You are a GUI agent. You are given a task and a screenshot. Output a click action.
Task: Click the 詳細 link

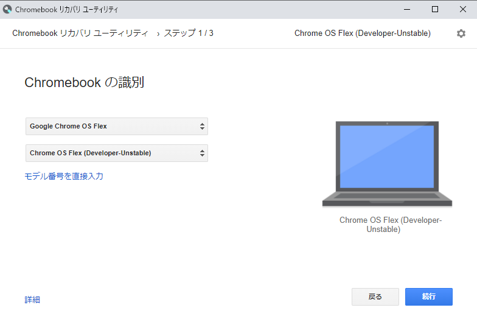tap(32, 300)
